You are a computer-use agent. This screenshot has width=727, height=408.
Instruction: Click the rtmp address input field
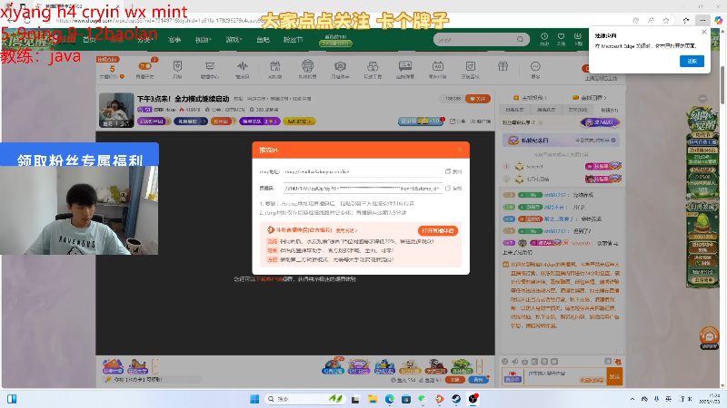point(362,171)
